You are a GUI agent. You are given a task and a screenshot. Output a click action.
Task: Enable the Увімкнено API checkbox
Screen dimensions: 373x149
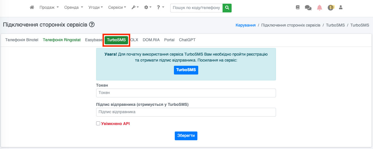coord(98,123)
